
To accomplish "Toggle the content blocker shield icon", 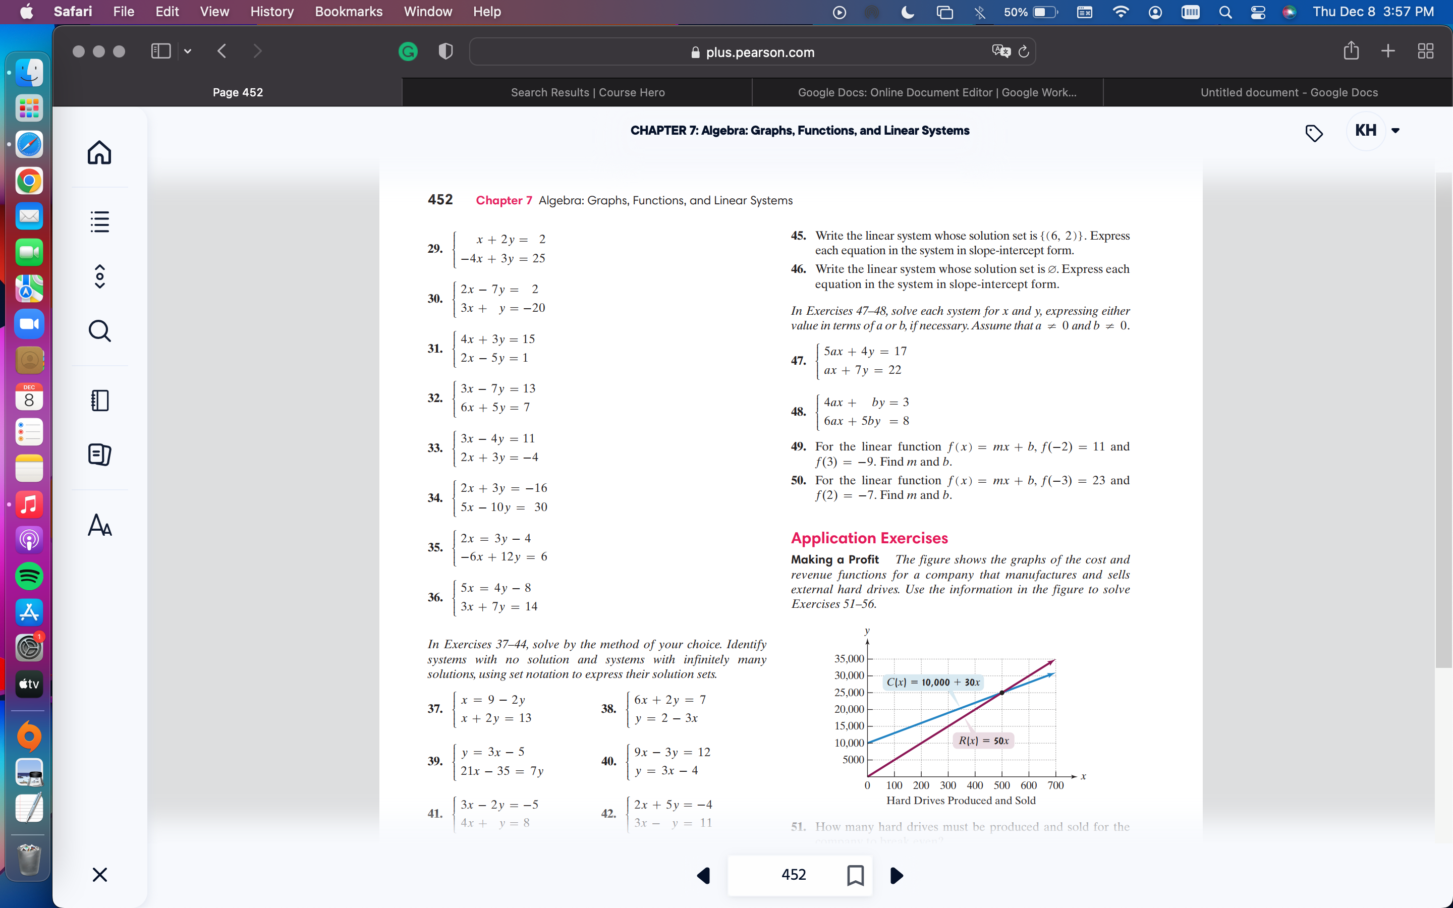I will pos(445,51).
